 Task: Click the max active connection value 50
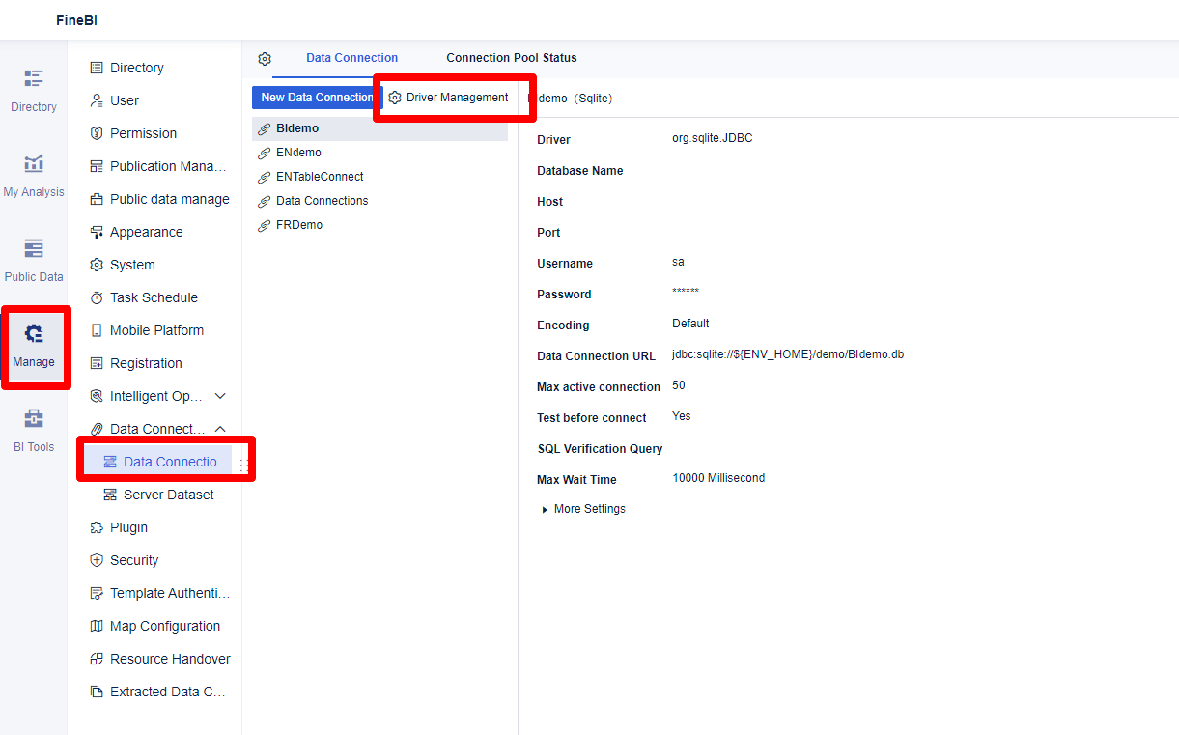pos(679,385)
